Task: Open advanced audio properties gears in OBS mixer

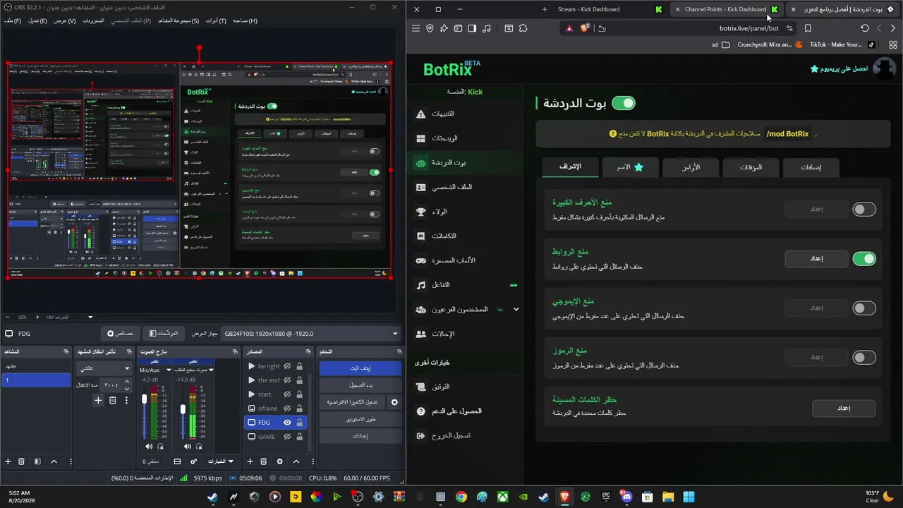Action: (194, 461)
